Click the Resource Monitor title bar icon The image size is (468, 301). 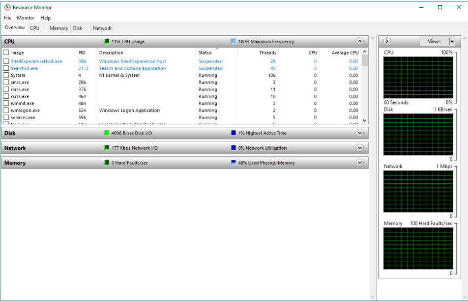coord(6,7)
